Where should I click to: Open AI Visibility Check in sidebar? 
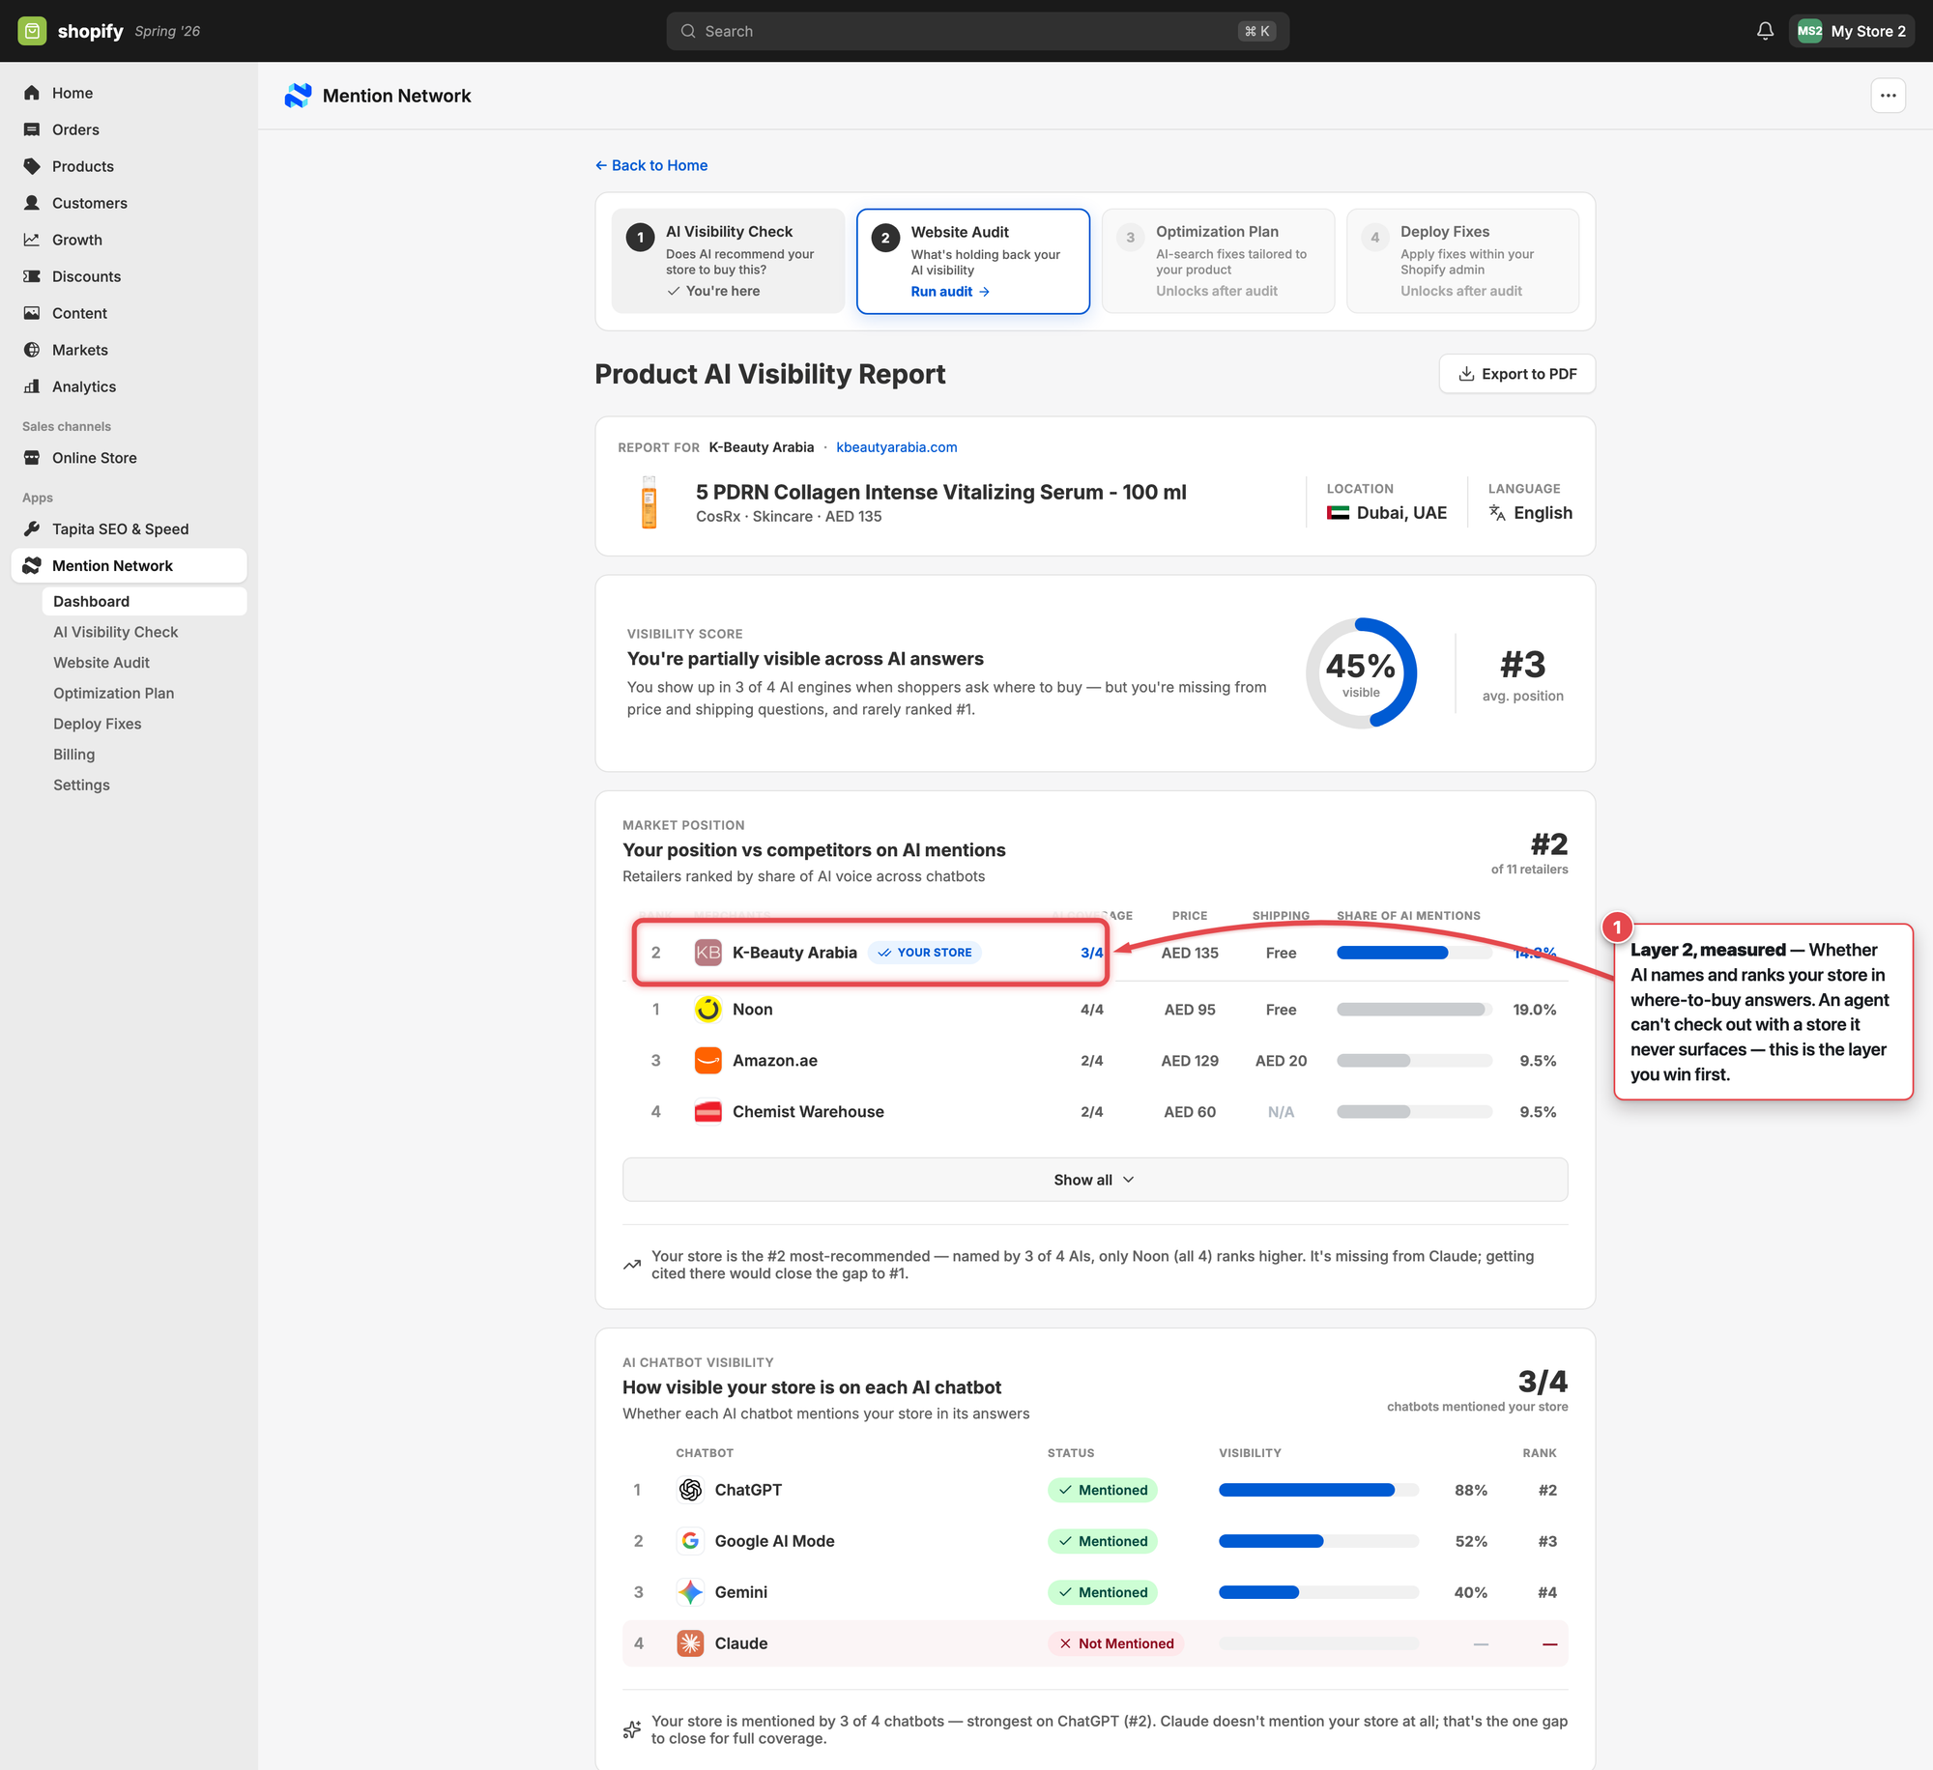click(115, 632)
